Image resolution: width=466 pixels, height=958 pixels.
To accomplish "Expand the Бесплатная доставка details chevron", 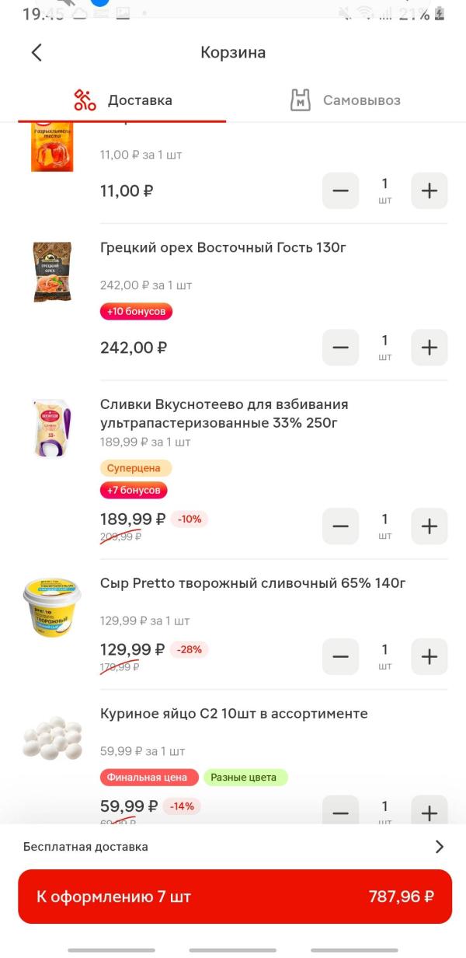I will tap(439, 847).
